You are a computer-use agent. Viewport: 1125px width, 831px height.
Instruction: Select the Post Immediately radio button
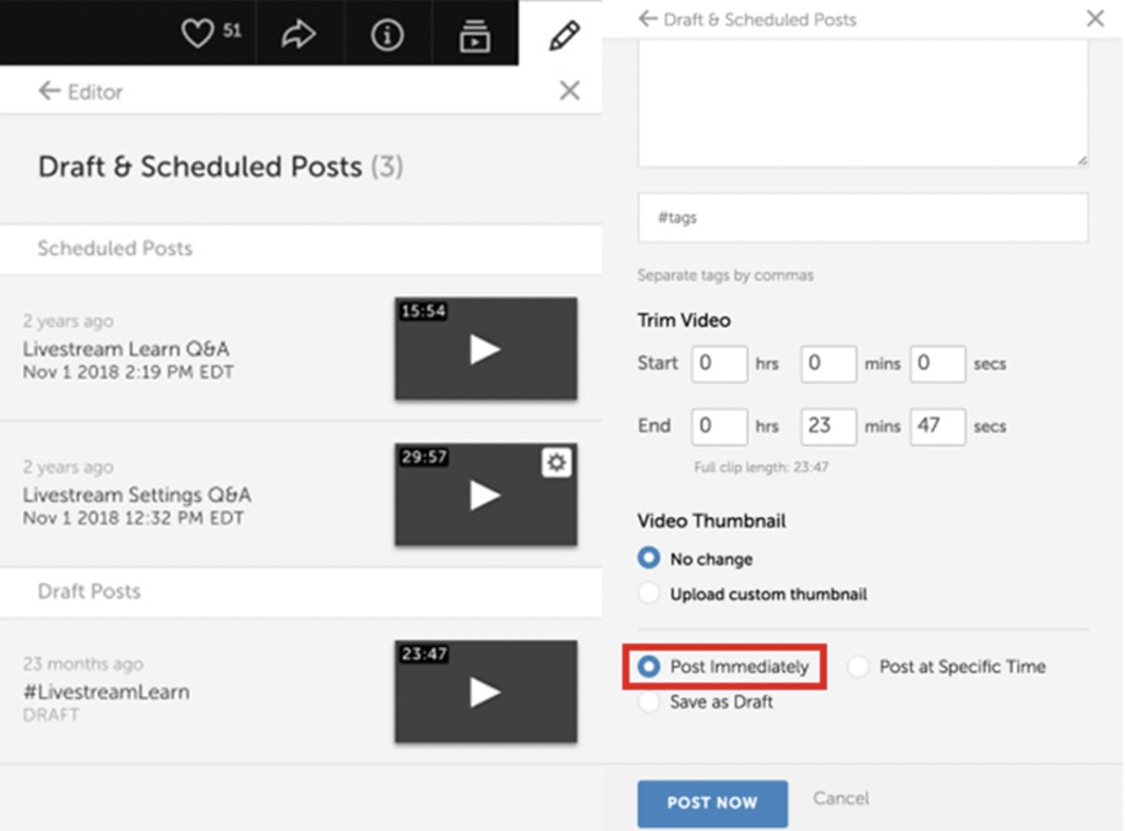pyautogui.click(x=649, y=666)
